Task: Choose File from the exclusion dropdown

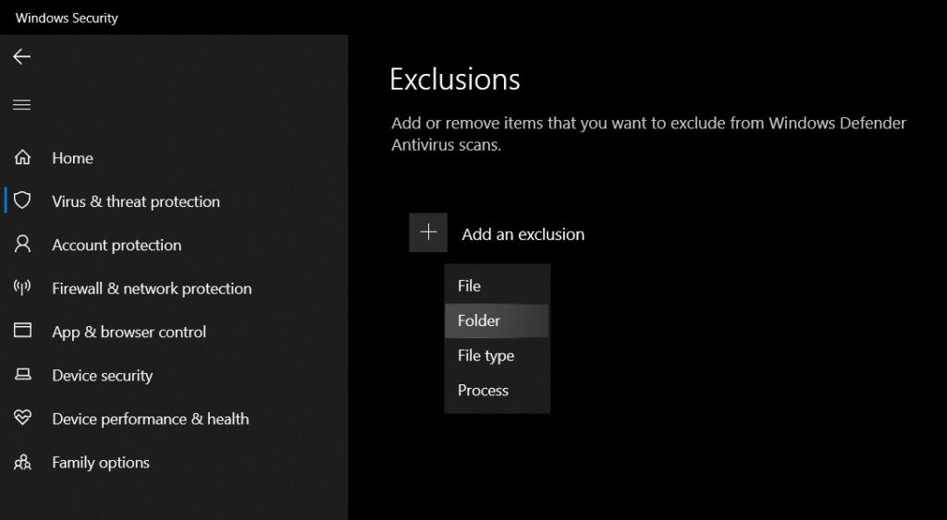Action: (x=469, y=286)
